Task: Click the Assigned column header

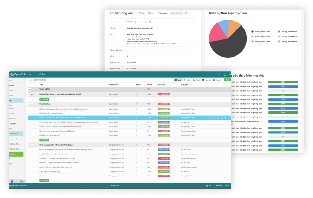Action: pyautogui.click(x=185, y=85)
